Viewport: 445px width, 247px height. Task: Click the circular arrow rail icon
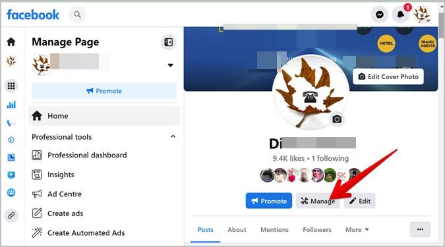click(11, 140)
